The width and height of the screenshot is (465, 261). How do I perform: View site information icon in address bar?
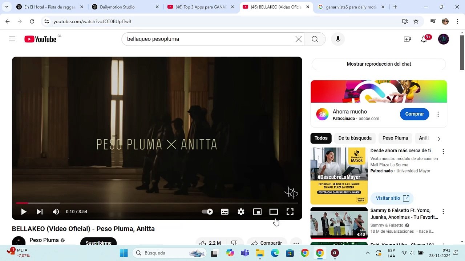click(46, 21)
